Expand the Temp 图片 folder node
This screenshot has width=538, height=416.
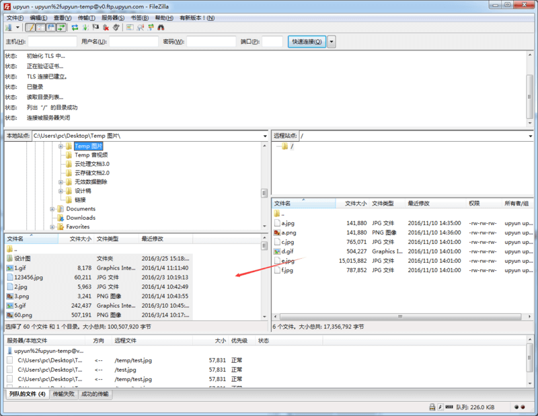pyautogui.click(x=61, y=147)
